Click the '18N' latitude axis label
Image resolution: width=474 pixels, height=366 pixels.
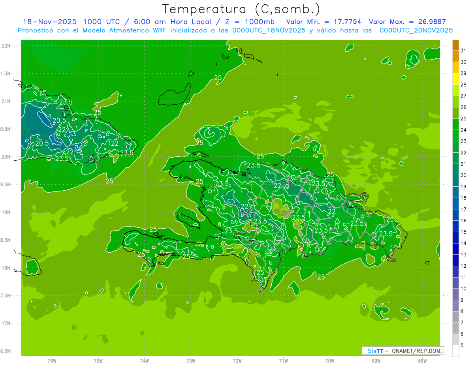point(6,268)
